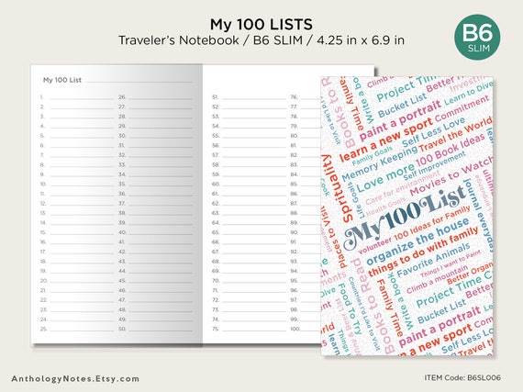Image resolution: width=523 pixels, height=392 pixels.
Task: Click 'organize the house' text on cover
Action: coord(417,241)
